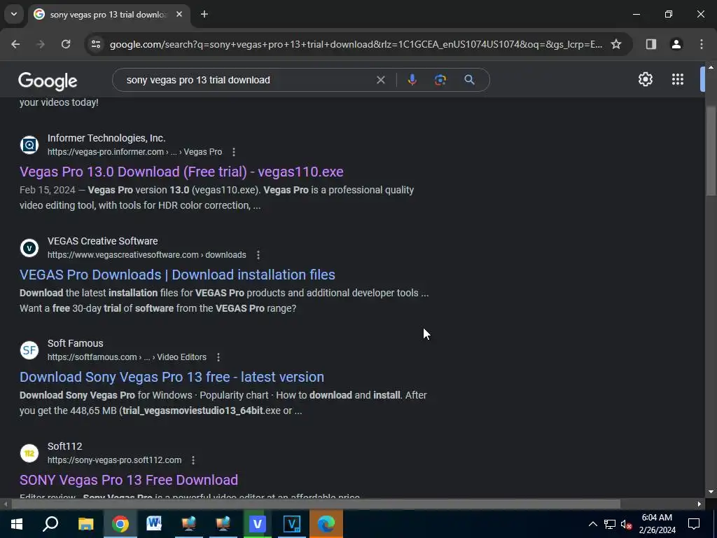Click Soft Famous SF favicon

29,350
